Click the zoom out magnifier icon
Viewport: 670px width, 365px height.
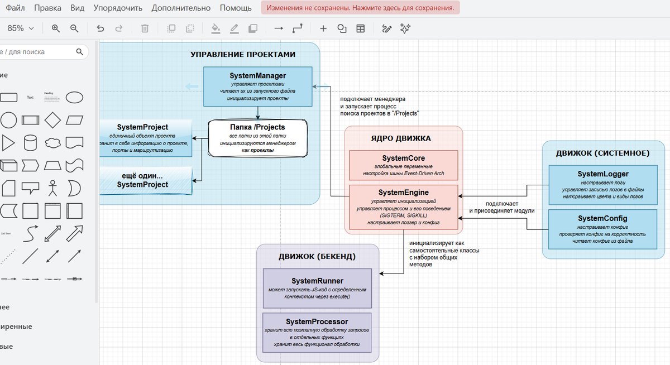(74, 28)
